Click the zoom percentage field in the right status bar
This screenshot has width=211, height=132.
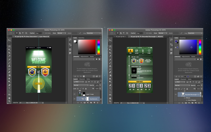tap(116, 103)
